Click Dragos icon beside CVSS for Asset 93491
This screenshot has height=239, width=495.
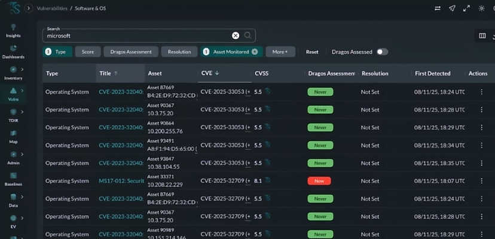click(x=267, y=145)
